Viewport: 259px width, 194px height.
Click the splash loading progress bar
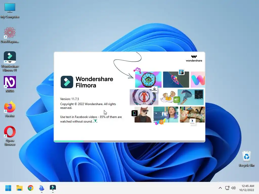click(129, 141)
